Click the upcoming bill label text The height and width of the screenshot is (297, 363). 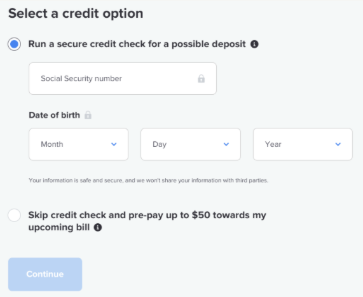(59, 227)
